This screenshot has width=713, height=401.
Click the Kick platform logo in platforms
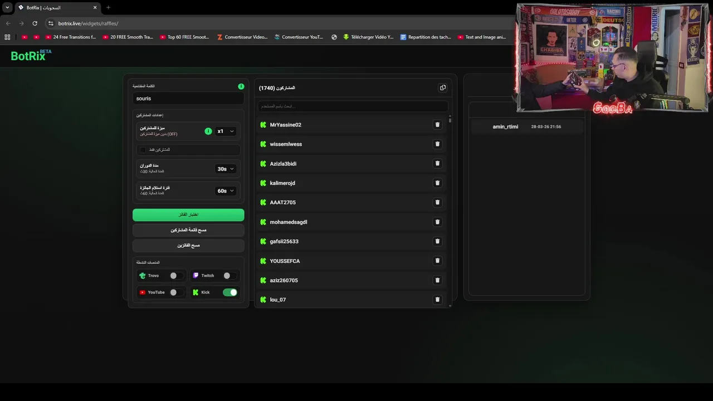click(x=196, y=292)
